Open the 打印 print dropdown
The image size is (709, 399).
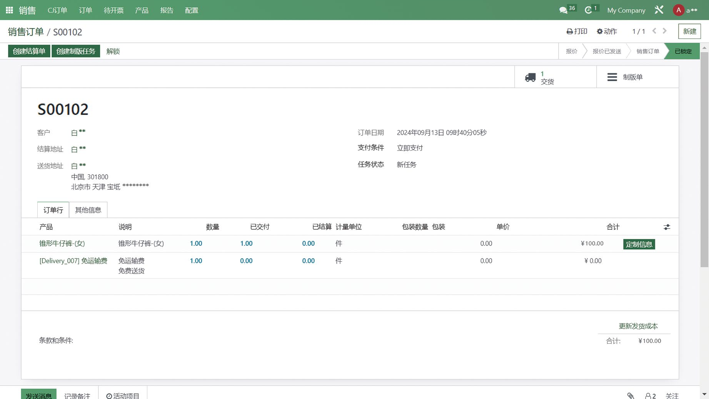[577, 31]
